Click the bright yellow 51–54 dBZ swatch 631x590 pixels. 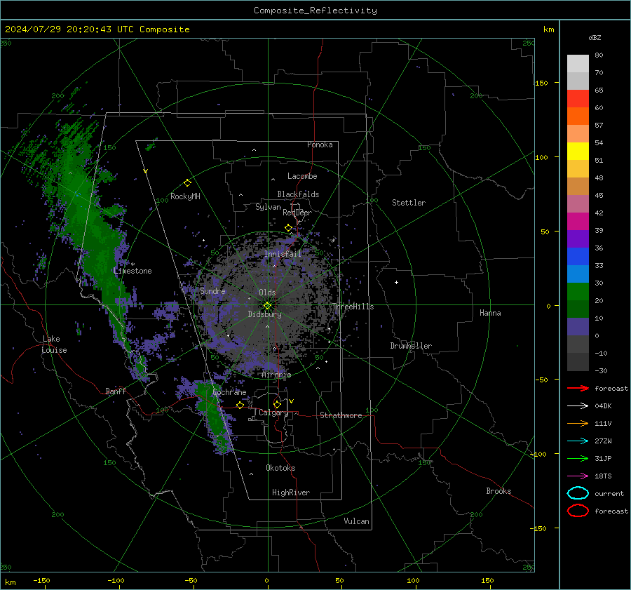point(578,152)
